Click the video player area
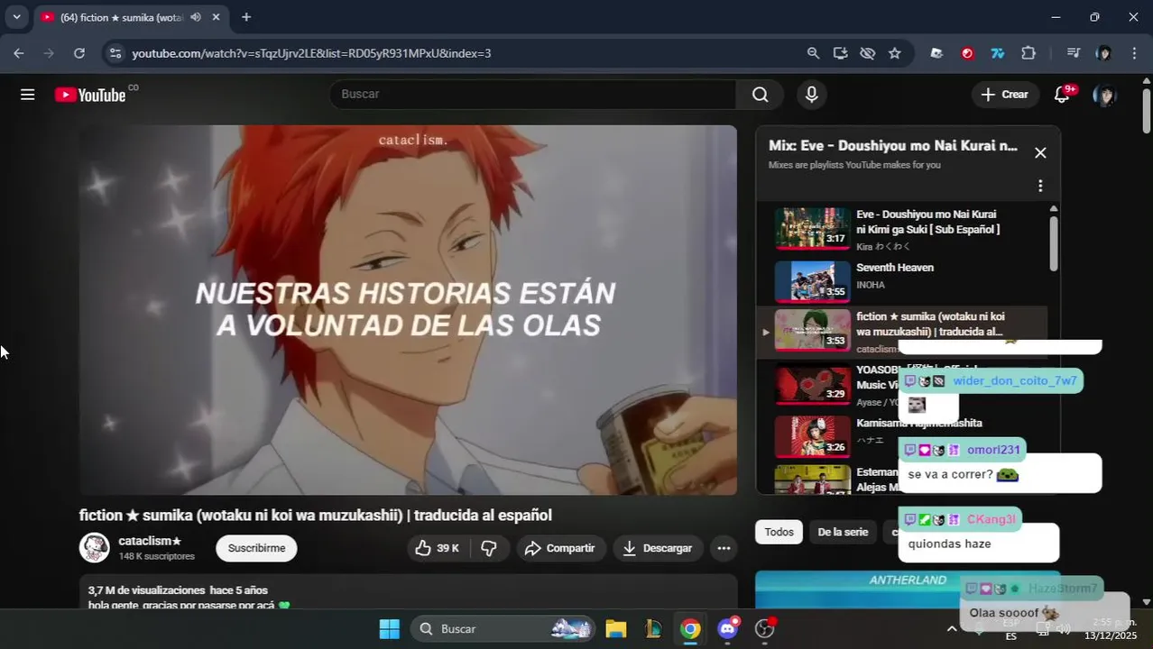The width and height of the screenshot is (1153, 649). click(x=408, y=309)
